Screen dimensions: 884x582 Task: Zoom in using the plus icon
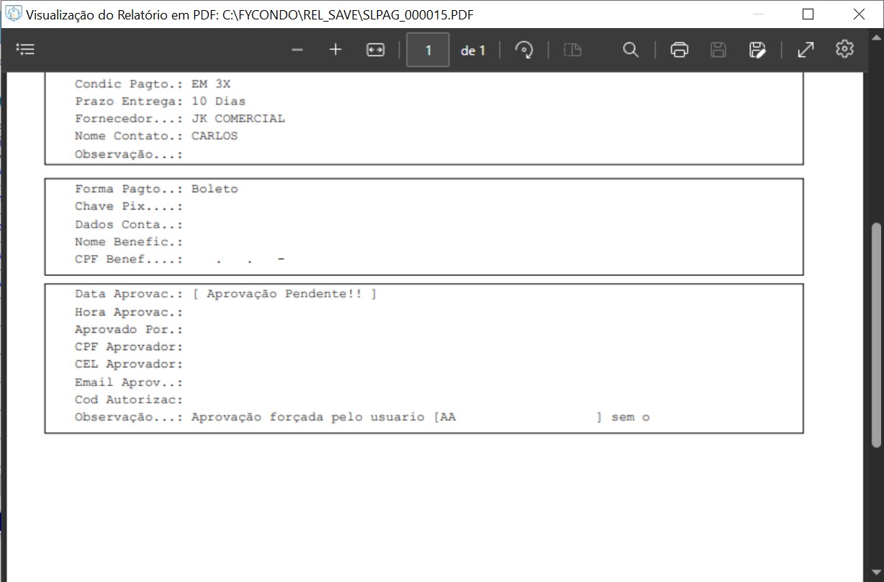click(x=335, y=50)
